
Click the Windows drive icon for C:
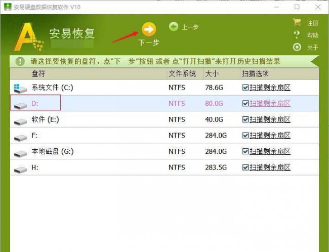tap(20, 88)
